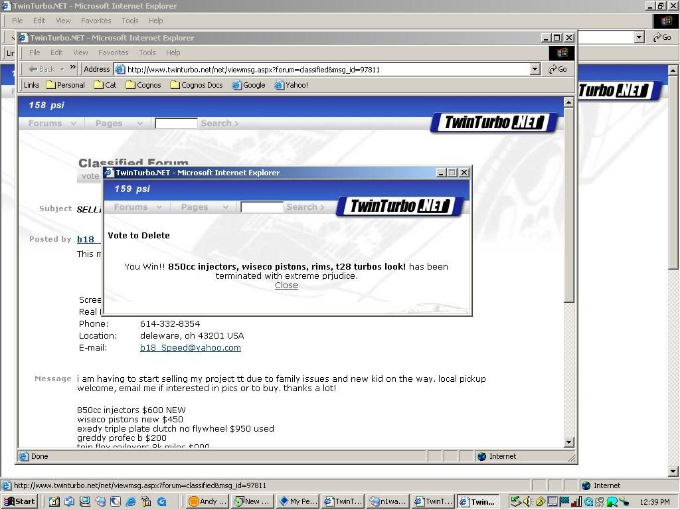The height and width of the screenshot is (510, 680).
Task: Open the Personal links folder
Action: (x=65, y=85)
